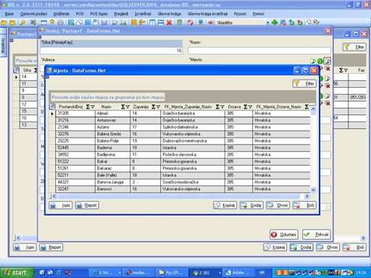Open the Knjiženje menu
The height and width of the screenshot is (278, 371).
pos(62,14)
